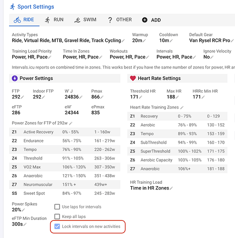Open the HR Training Load Time in HR Zones setting
Image resolution: width=235 pixels, height=238 pixels.
tap(151, 188)
